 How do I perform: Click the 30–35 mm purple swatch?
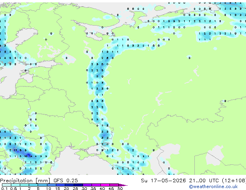(87, 185)
